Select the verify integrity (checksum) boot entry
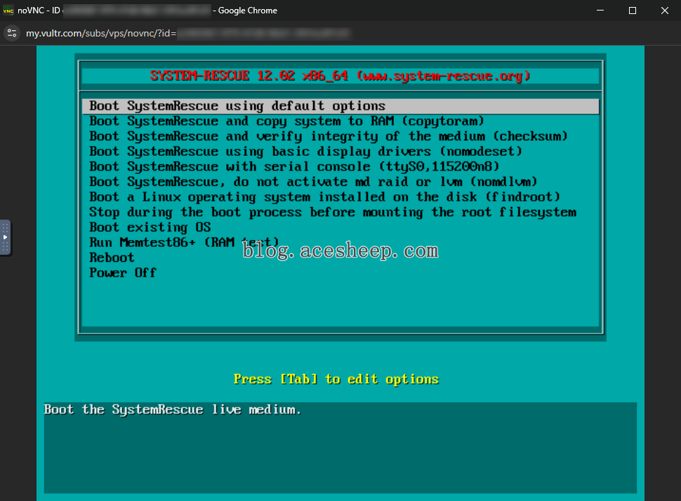681x501 pixels. pyautogui.click(x=328, y=136)
